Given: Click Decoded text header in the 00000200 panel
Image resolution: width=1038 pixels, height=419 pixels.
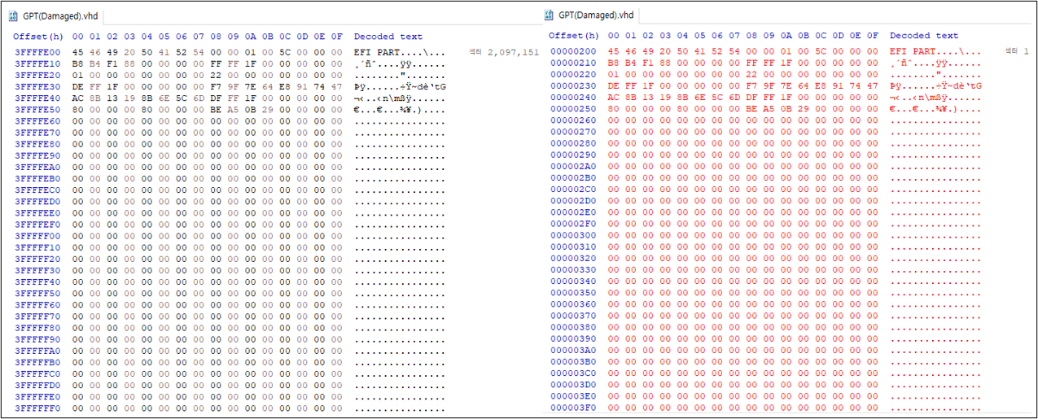Looking at the screenshot, I should click(x=924, y=36).
